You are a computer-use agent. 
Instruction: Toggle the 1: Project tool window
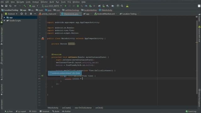coord(2,19)
